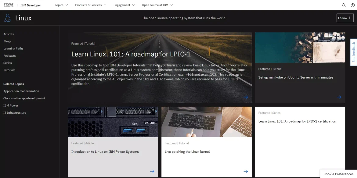Image resolution: width=357 pixels, height=178 pixels.
Task: Open 'Learn Linux 101' LPIC-1 certification series
Action: 297,121
